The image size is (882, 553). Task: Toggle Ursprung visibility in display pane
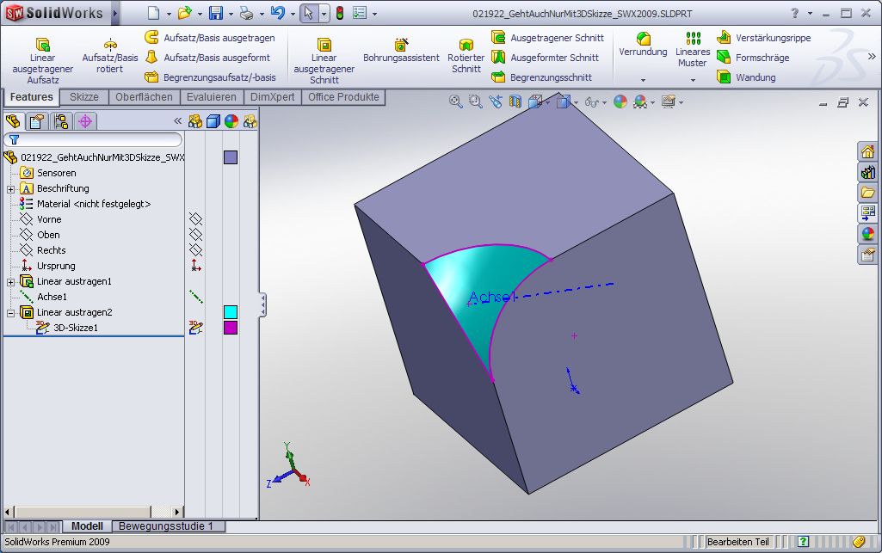[195, 266]
